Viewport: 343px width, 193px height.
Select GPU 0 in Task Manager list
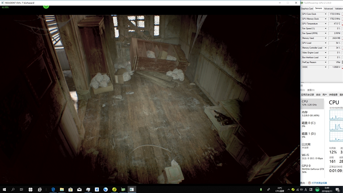(312, 169)
